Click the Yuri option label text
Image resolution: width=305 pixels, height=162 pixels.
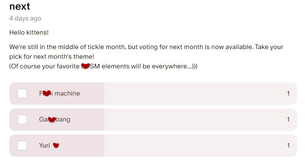click(44, 145)
